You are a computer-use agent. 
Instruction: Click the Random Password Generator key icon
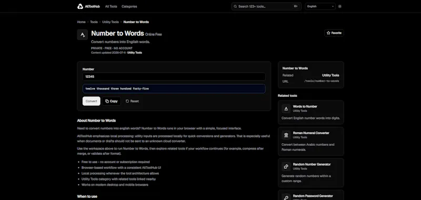[x=286, y=197]
